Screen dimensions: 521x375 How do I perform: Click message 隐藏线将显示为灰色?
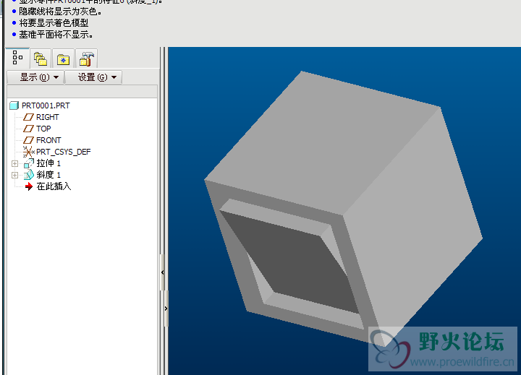60,12
